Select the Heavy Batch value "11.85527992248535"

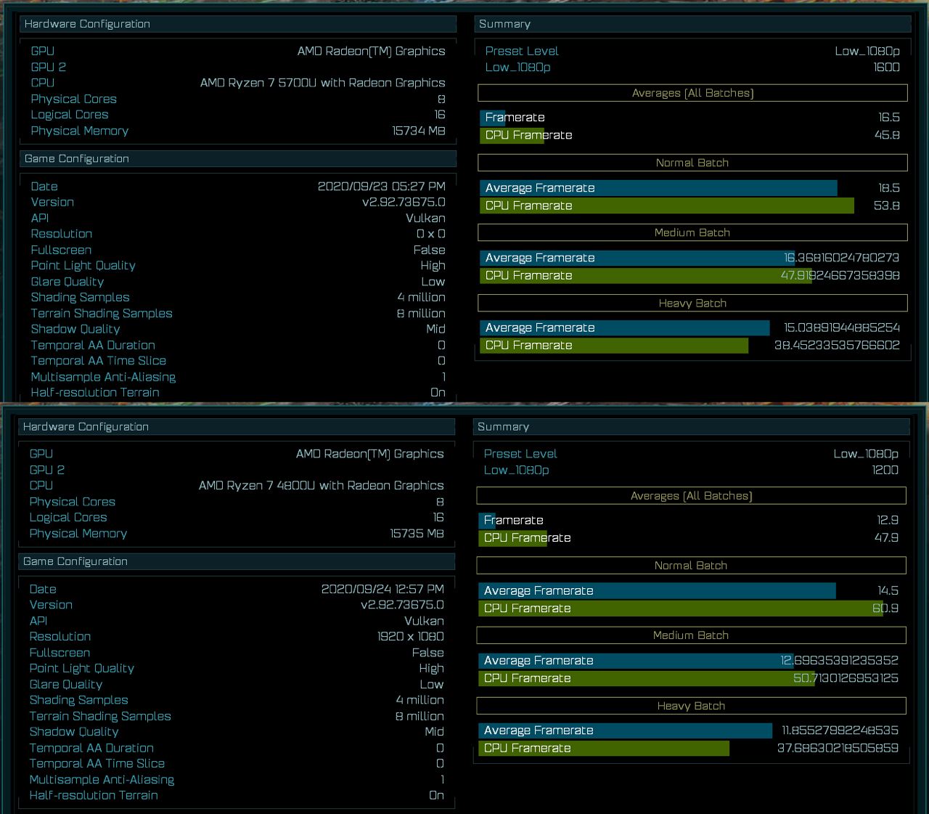pos(840,730)
